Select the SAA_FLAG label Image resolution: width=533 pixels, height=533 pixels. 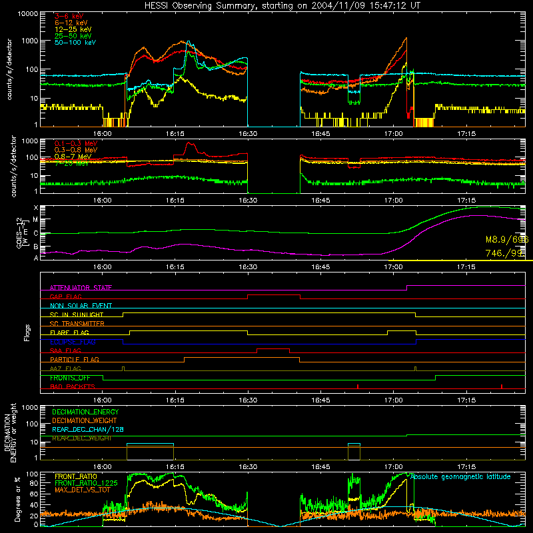point(65,350)
